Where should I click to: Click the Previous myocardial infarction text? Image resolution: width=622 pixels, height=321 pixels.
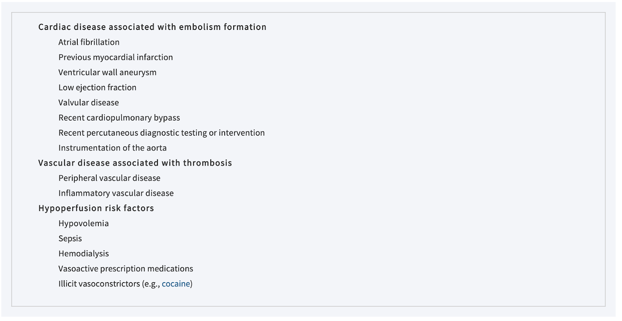tap(115, 57)
